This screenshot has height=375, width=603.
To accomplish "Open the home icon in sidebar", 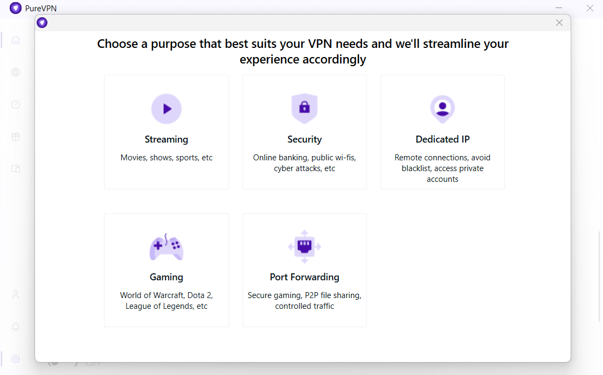I will (x=16, y=40).
